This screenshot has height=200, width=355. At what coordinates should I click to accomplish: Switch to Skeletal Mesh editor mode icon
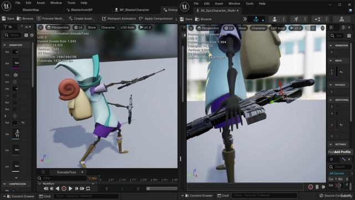click(275, 19)
